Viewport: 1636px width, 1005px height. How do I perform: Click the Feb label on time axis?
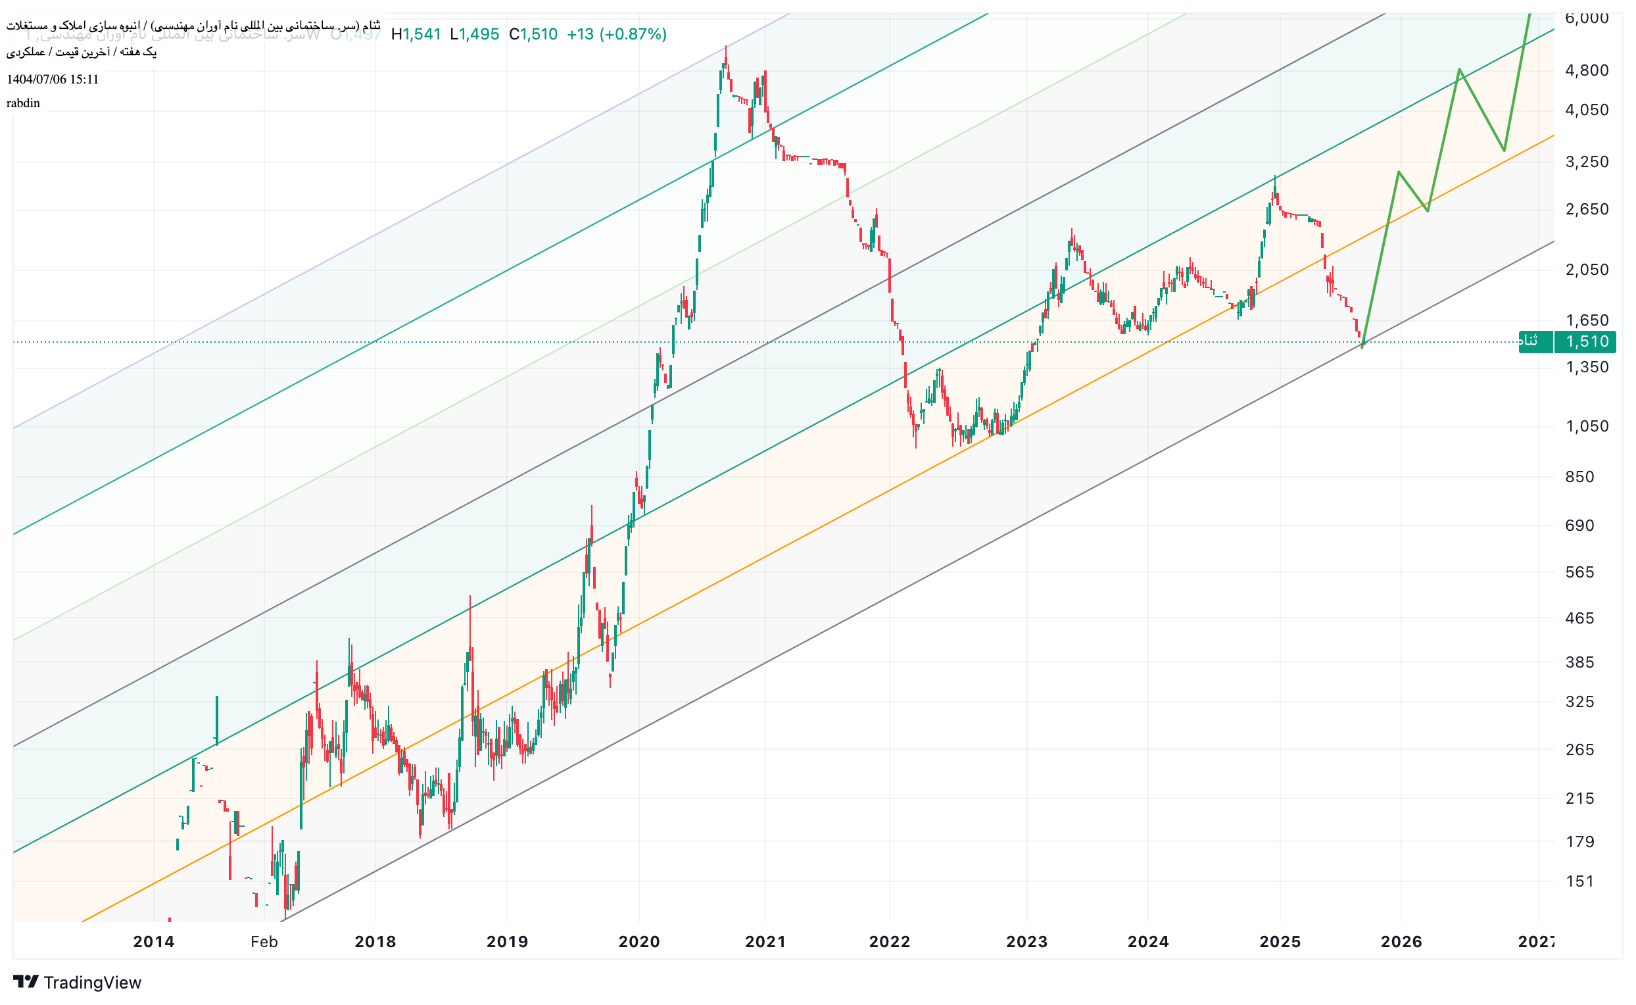[x=264, y=942]
